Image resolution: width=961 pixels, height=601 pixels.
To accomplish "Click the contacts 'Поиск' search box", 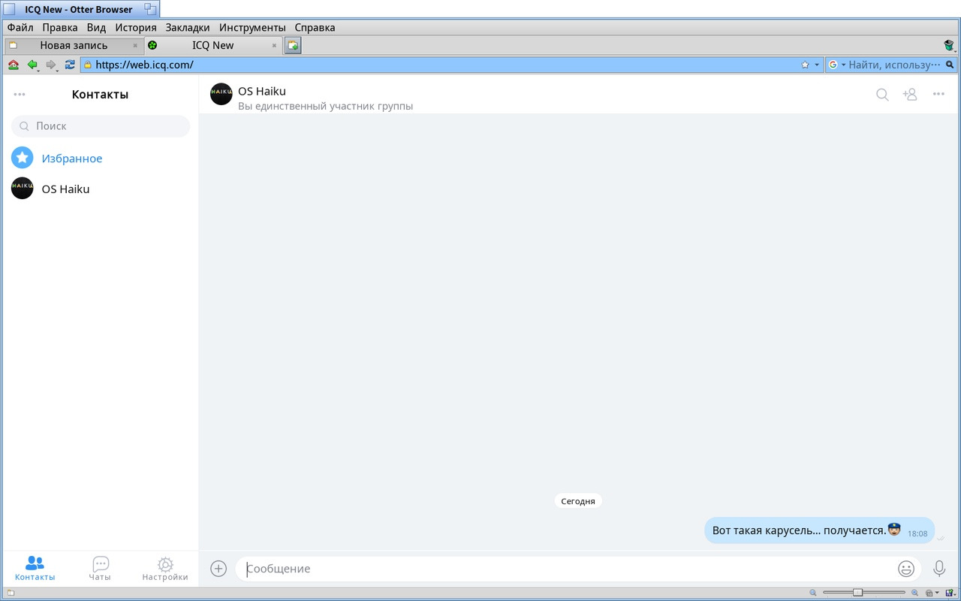I will tap(101, 126).
